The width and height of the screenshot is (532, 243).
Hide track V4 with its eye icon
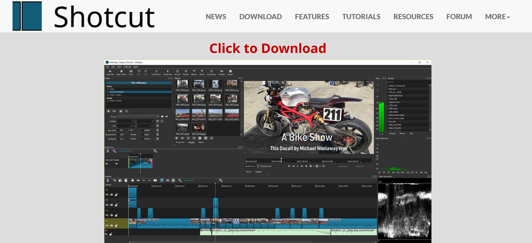point(111,195)
